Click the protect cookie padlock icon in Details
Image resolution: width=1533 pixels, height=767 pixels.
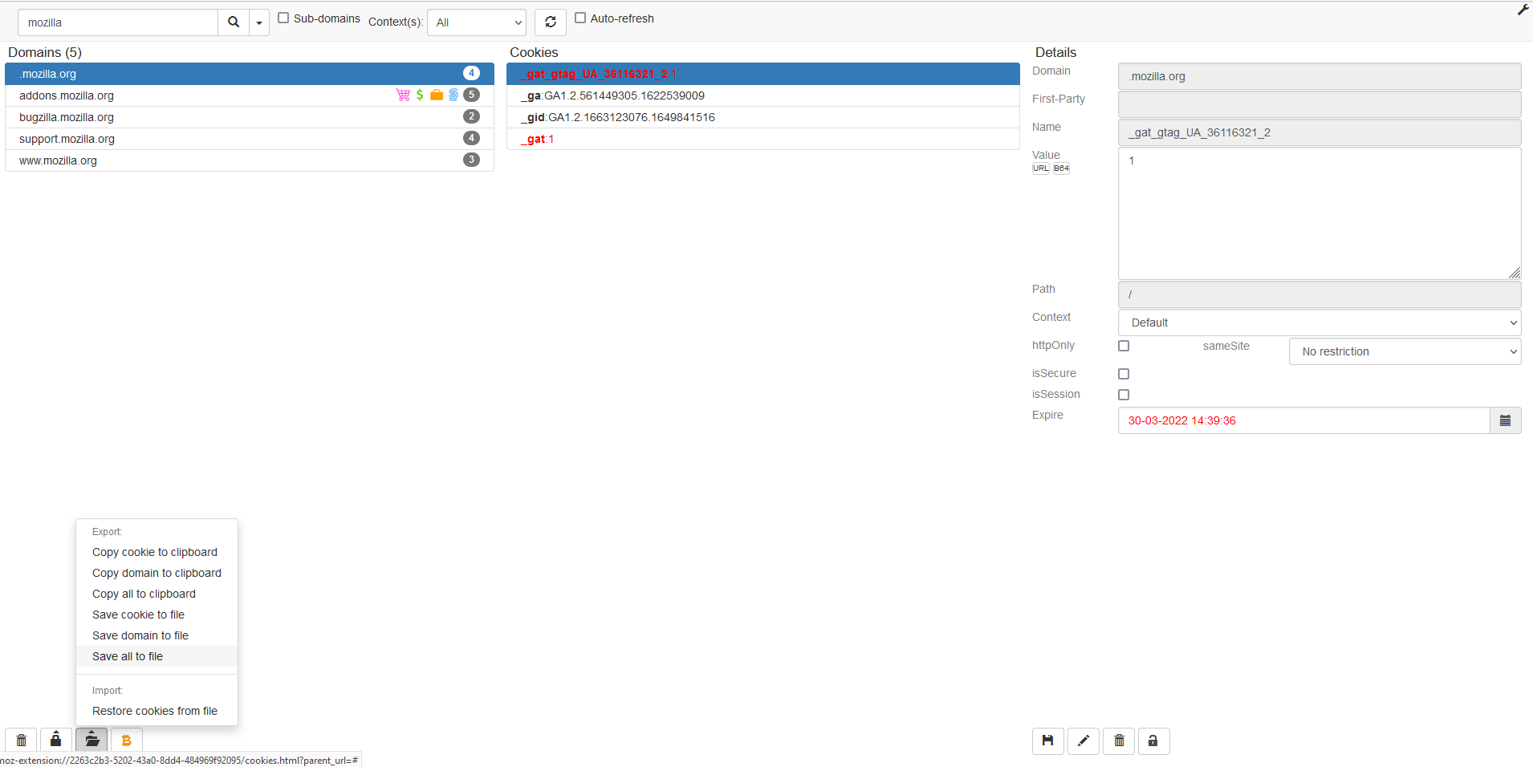click(1153, 741)
